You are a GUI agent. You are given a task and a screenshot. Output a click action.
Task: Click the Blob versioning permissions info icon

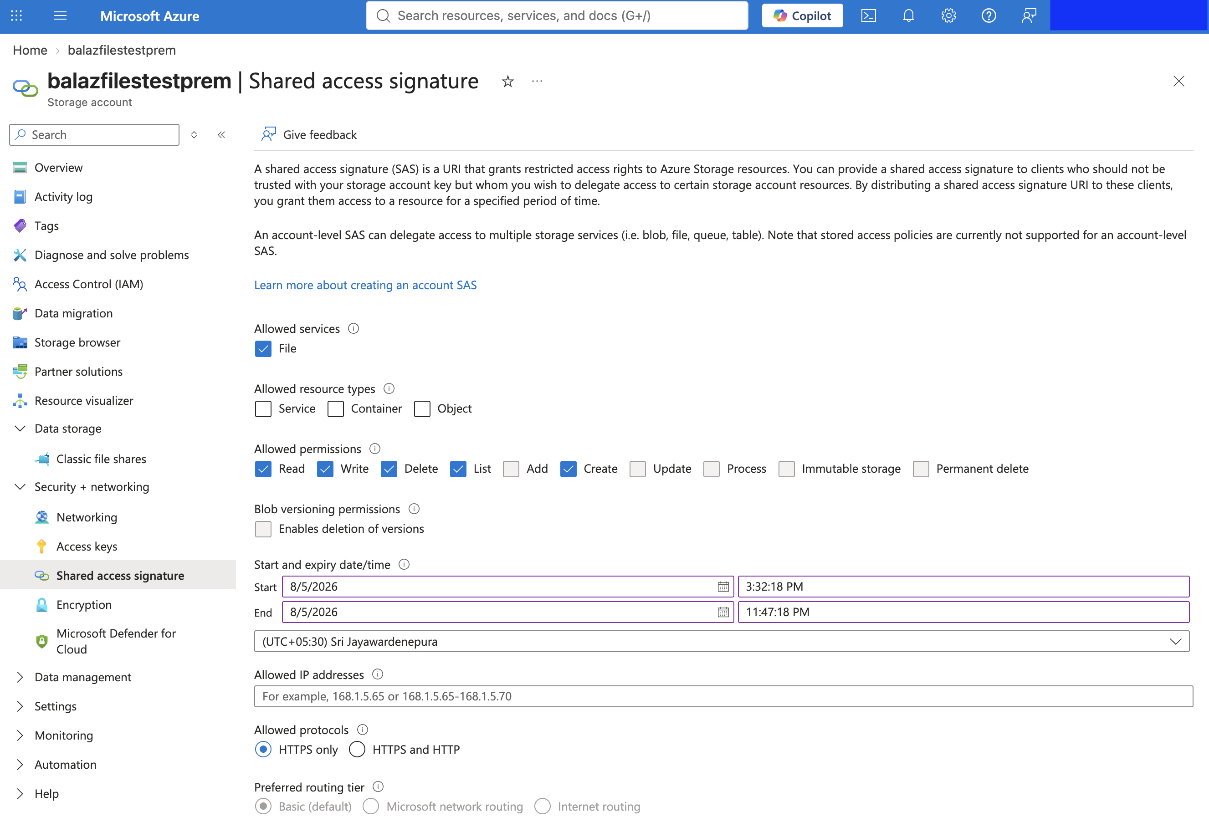[414, 509]
